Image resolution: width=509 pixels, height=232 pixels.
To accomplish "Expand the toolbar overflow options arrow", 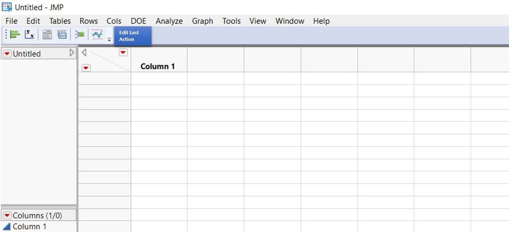I will click(109, 39).
